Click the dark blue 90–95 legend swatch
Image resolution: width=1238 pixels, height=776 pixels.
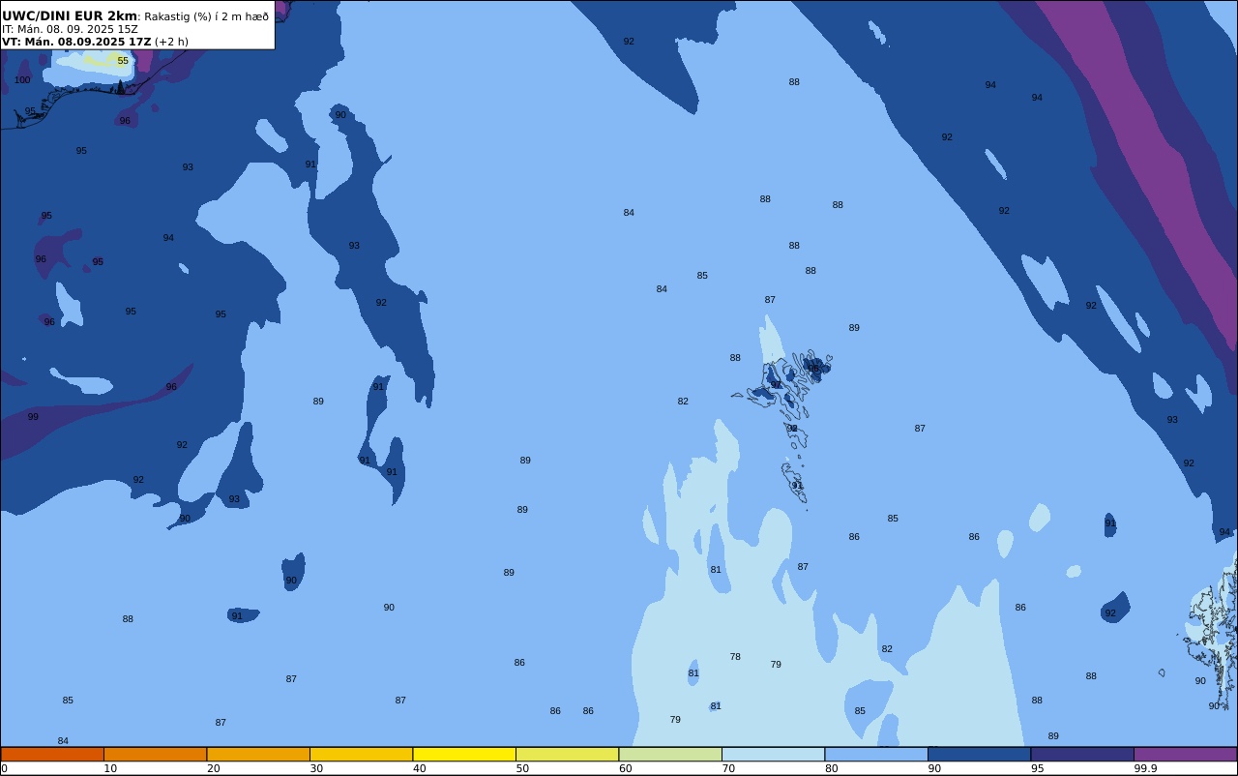[x=979, y=754]
